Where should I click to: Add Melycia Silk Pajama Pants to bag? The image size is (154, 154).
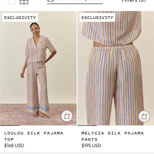(144, 116)
